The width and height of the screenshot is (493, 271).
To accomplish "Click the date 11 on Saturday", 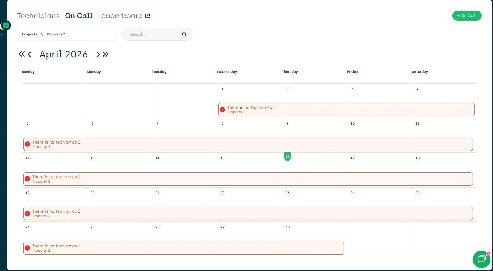I will (417, 123).
